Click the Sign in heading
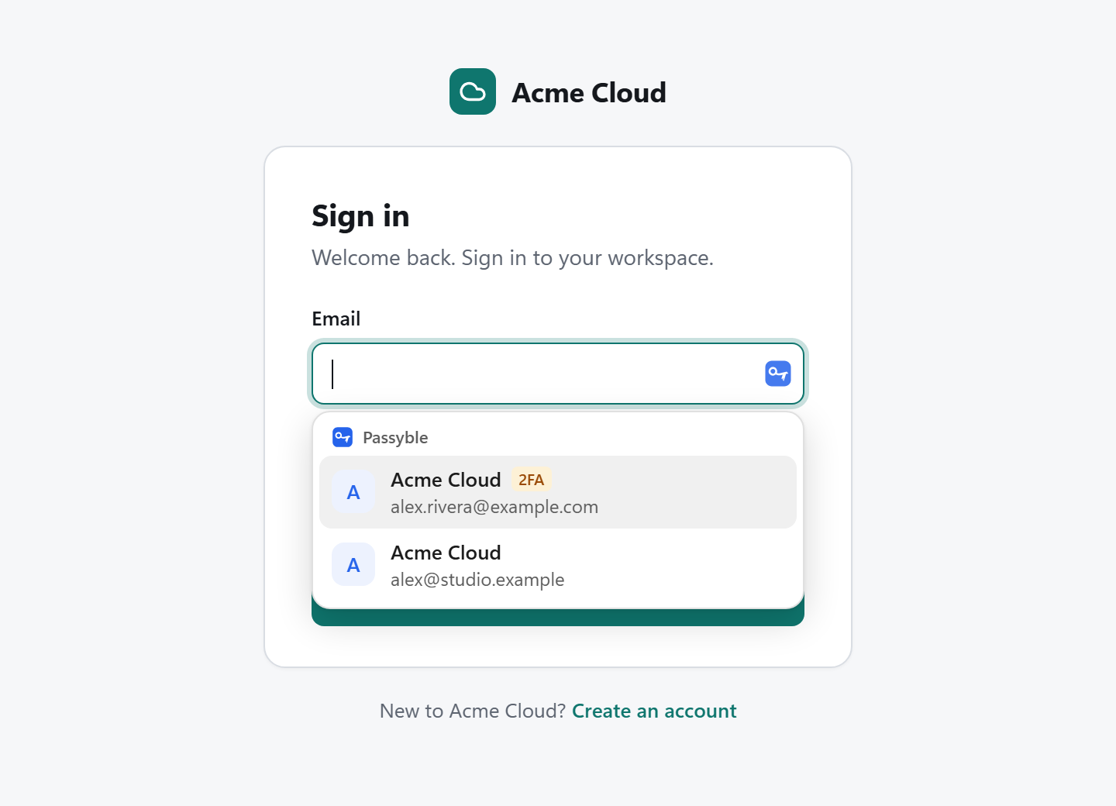Screen dimensions: 1116x806 360,216
